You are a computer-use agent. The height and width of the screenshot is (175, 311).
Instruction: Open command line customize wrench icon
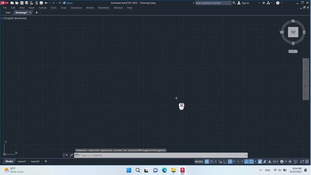click(x=71, y=155)
